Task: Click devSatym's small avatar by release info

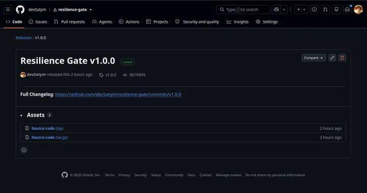Action: 23,75
